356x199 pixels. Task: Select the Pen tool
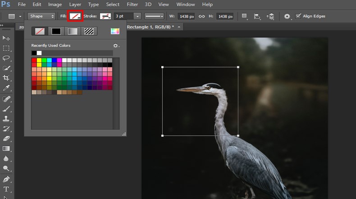click(x=6, y=179)
